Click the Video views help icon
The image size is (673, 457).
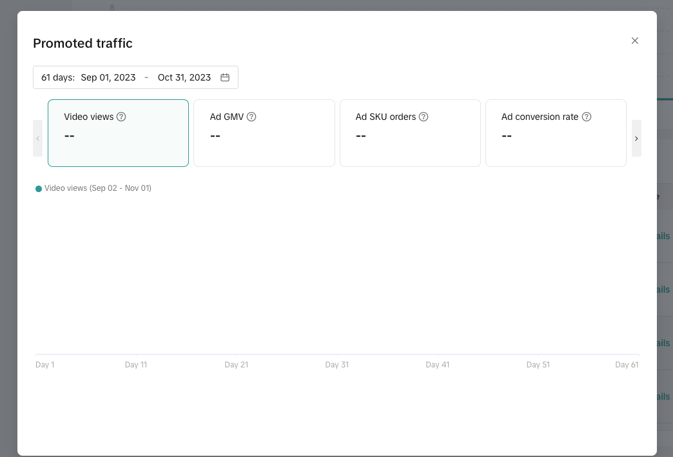pyautogui.click(x=121, y=117)
